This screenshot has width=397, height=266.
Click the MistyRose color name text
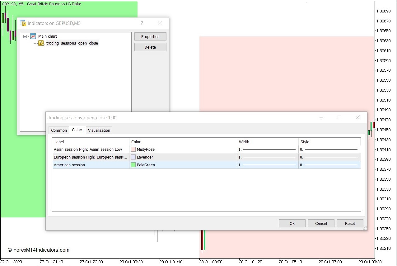(146, 150)
